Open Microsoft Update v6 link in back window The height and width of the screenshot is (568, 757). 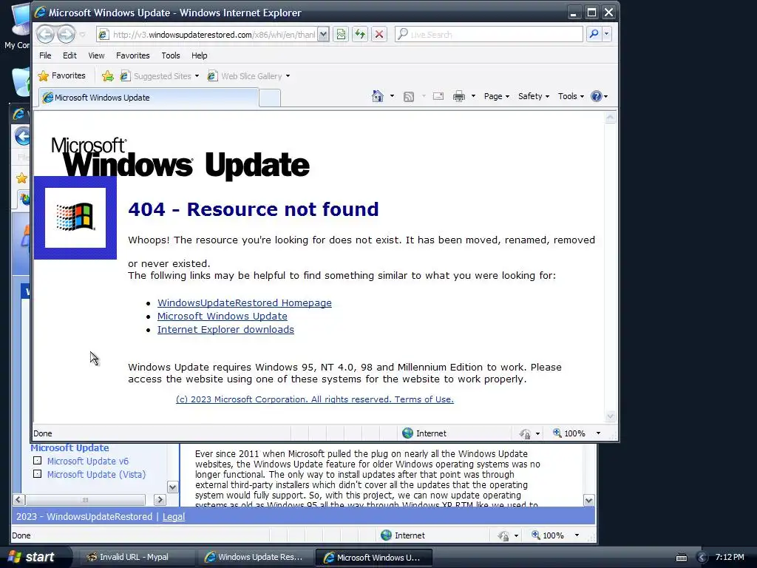88,461
